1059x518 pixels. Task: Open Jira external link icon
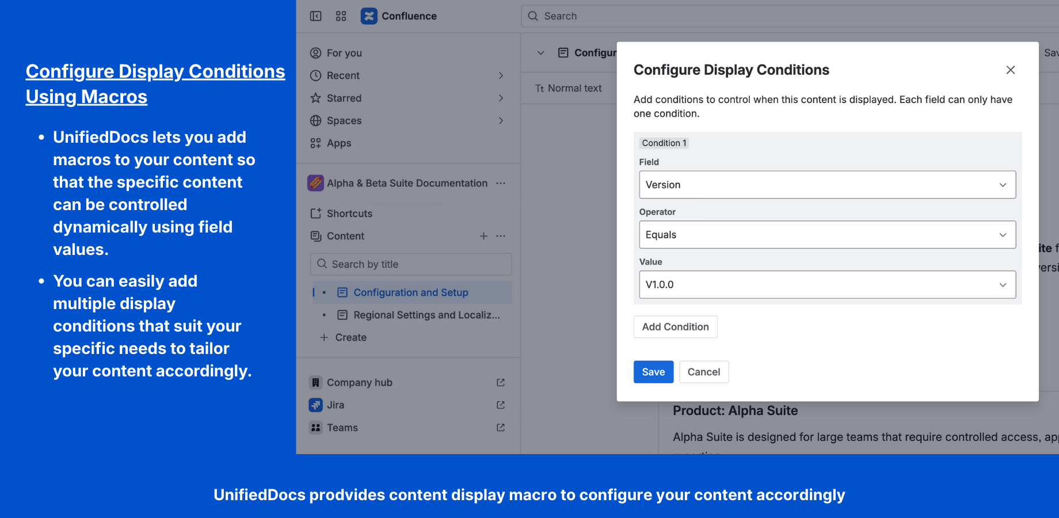click(501, 405)
